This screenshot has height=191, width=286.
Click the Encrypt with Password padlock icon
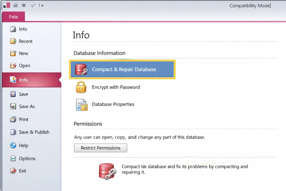(81, 87)
